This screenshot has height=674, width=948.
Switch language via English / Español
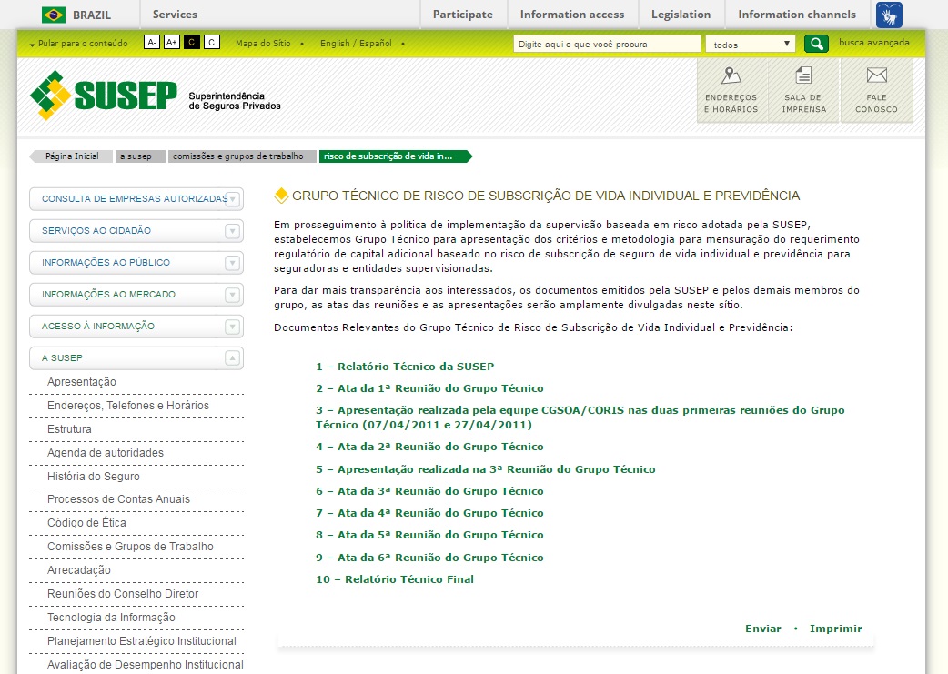click(356, 44)
